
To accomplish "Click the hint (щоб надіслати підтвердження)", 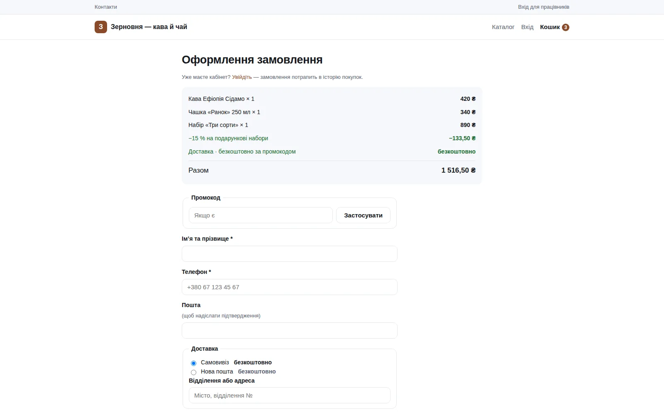I will (x=221, y=316).
